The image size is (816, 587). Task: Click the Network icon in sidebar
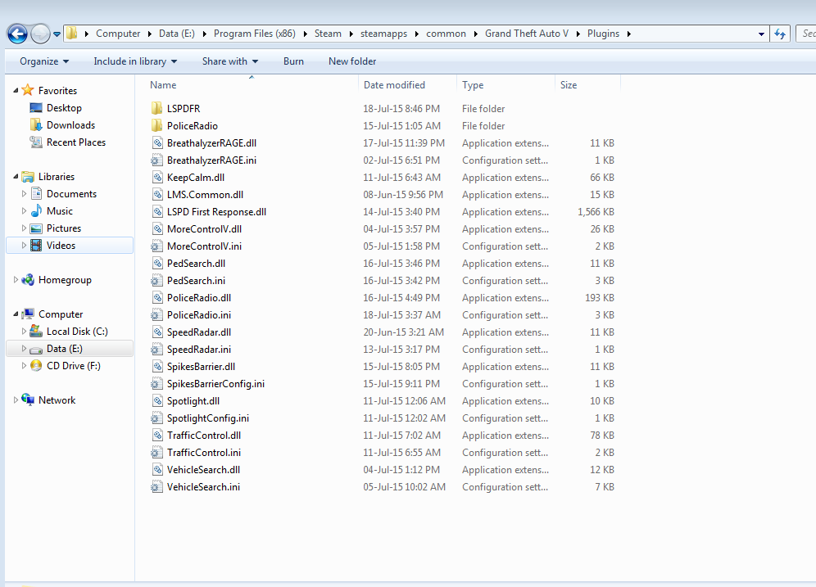28,400
